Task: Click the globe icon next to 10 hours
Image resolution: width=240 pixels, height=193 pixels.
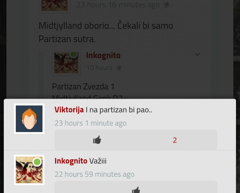Action: pyautogui.click(x=118, y=68)
